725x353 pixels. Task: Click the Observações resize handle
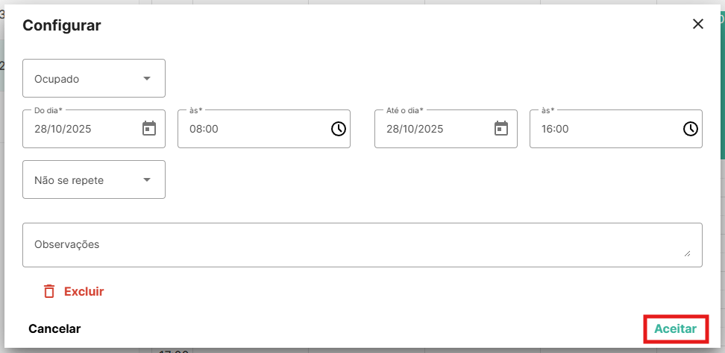(687, 253)
